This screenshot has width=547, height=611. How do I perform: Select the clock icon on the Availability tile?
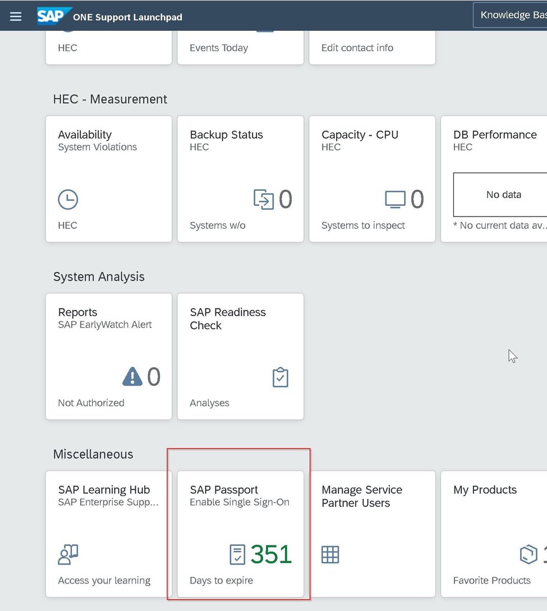(x=67, y=199)
